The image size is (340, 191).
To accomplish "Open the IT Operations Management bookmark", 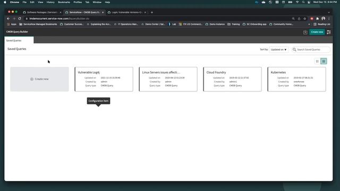I will click(126, 24).
